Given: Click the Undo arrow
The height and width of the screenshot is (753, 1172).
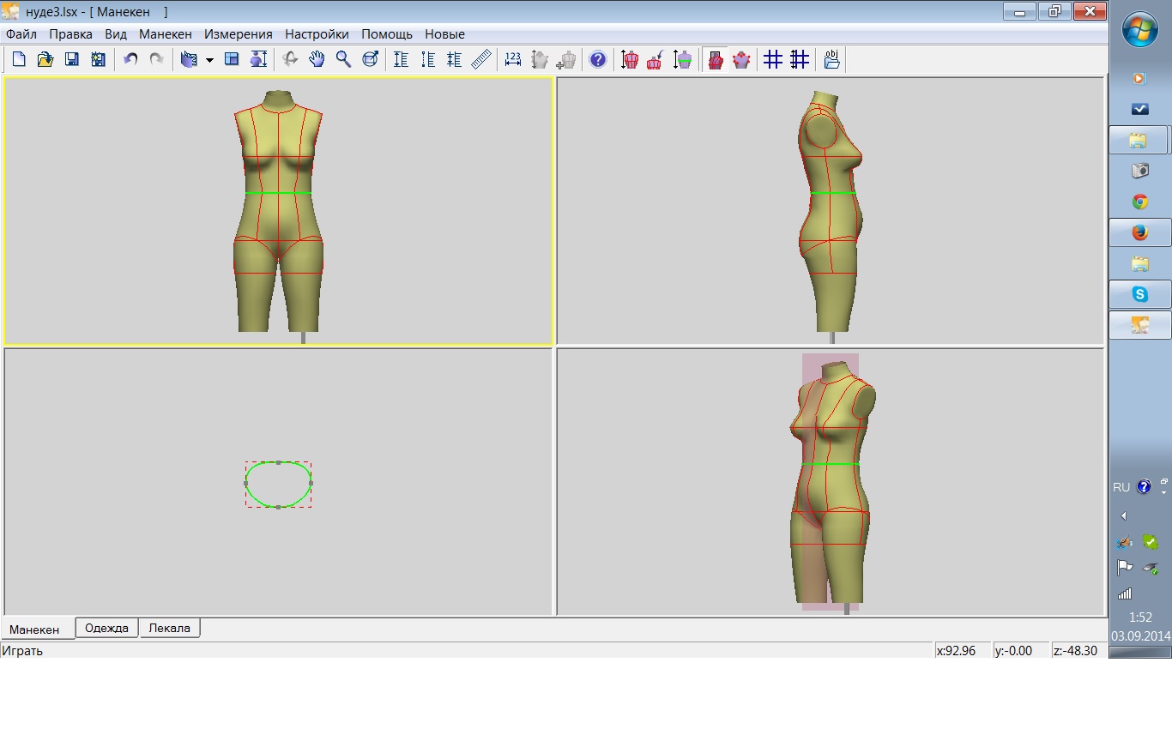Looking at the screenshot, I should click(x=130, y=59).
